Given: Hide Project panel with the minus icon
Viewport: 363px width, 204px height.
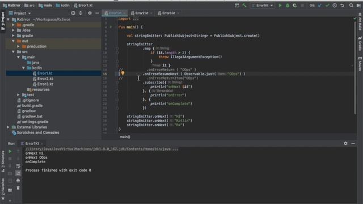Looking at the screenshot, I should coord(97,13).
